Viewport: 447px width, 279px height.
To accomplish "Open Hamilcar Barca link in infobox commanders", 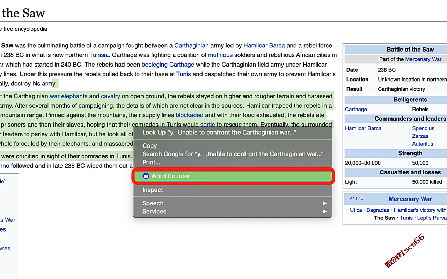I will coord(363,128).
